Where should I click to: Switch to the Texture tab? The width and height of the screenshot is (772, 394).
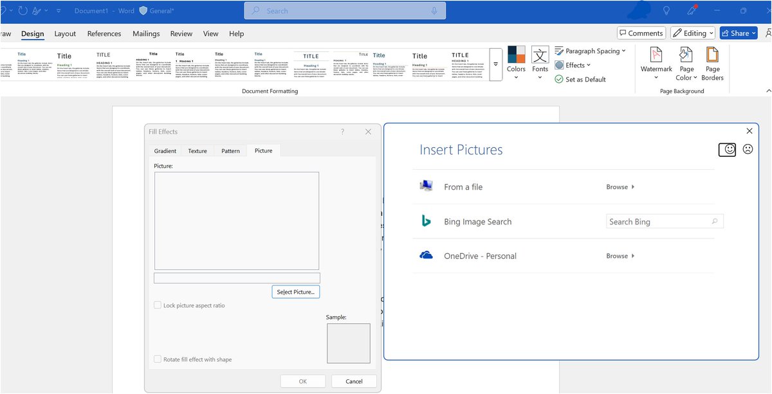(x=198, y=150)
